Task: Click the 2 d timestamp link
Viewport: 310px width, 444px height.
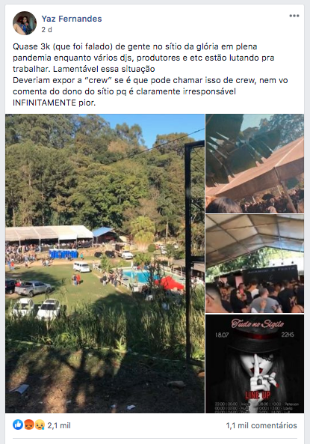Action: tap(46, 30)
